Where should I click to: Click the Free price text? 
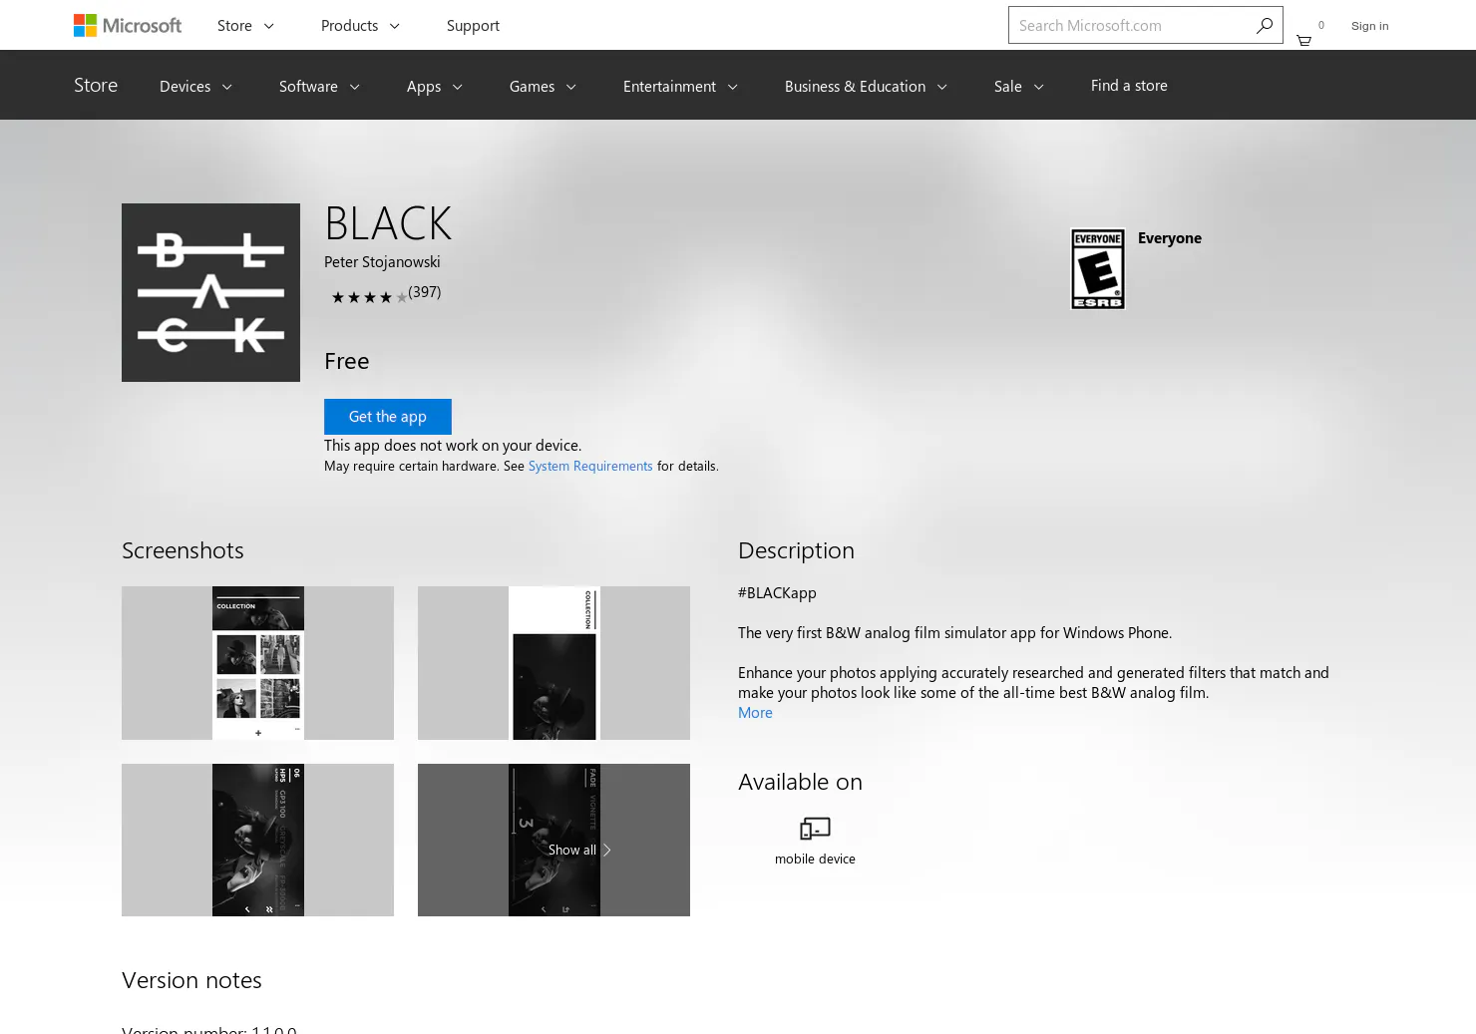tap(347, 361)
